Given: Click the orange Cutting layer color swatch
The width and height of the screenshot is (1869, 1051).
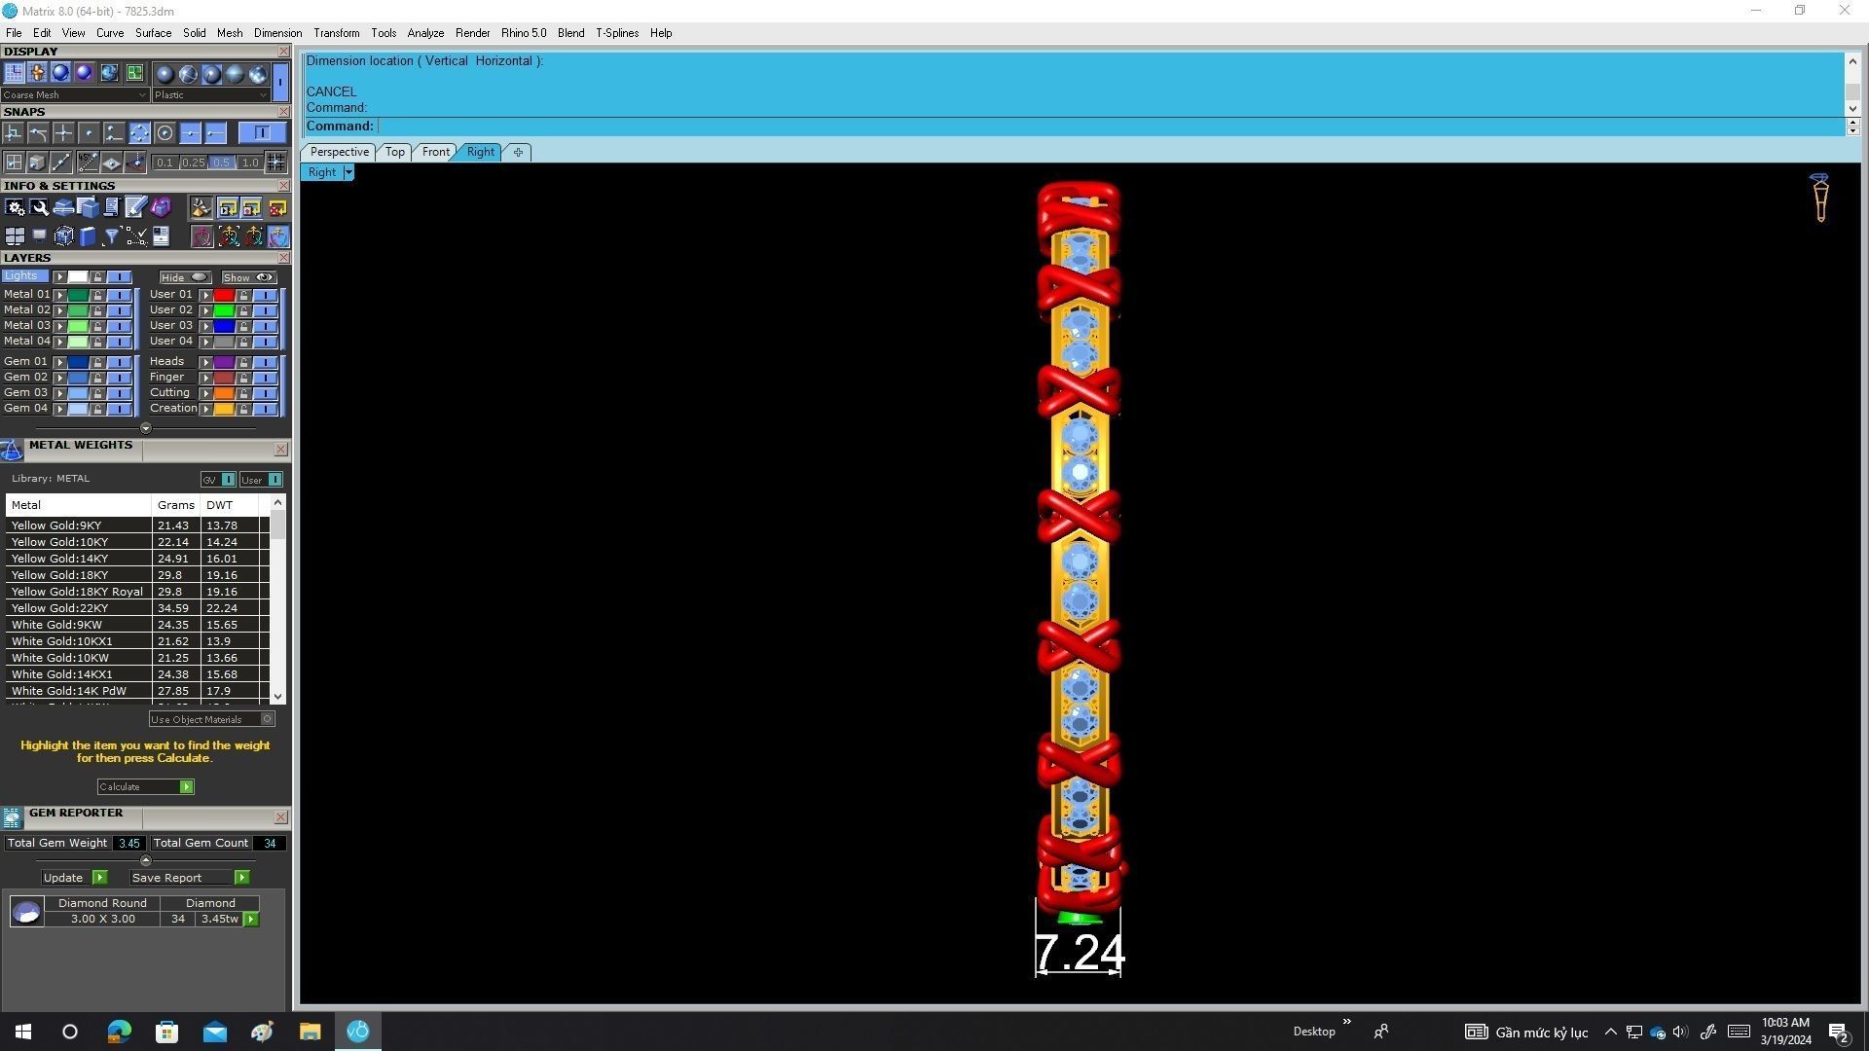Looking at the screenshot, I should pos(224,393).
